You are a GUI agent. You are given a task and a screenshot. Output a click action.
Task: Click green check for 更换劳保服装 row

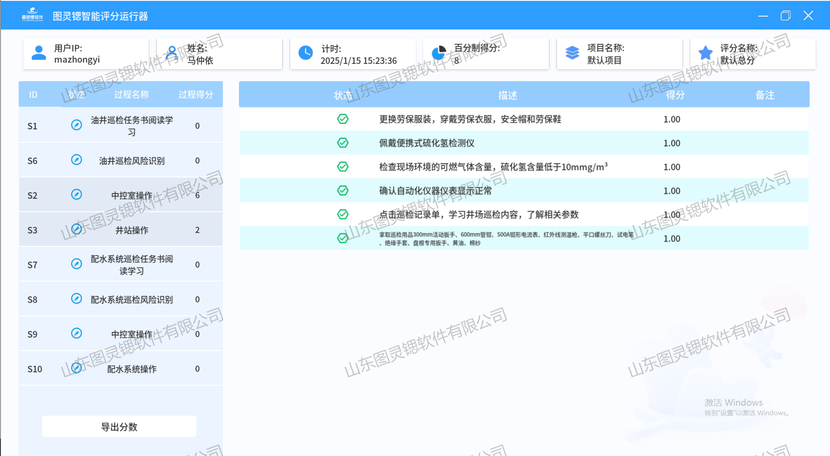[x=343, y=119]
